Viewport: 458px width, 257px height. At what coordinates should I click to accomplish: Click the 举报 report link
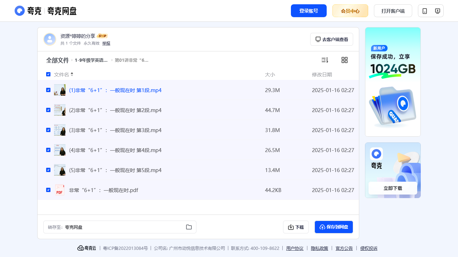coord(106,43)
